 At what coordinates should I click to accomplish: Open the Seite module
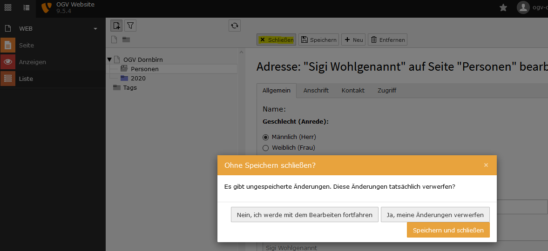coord(26,46)
